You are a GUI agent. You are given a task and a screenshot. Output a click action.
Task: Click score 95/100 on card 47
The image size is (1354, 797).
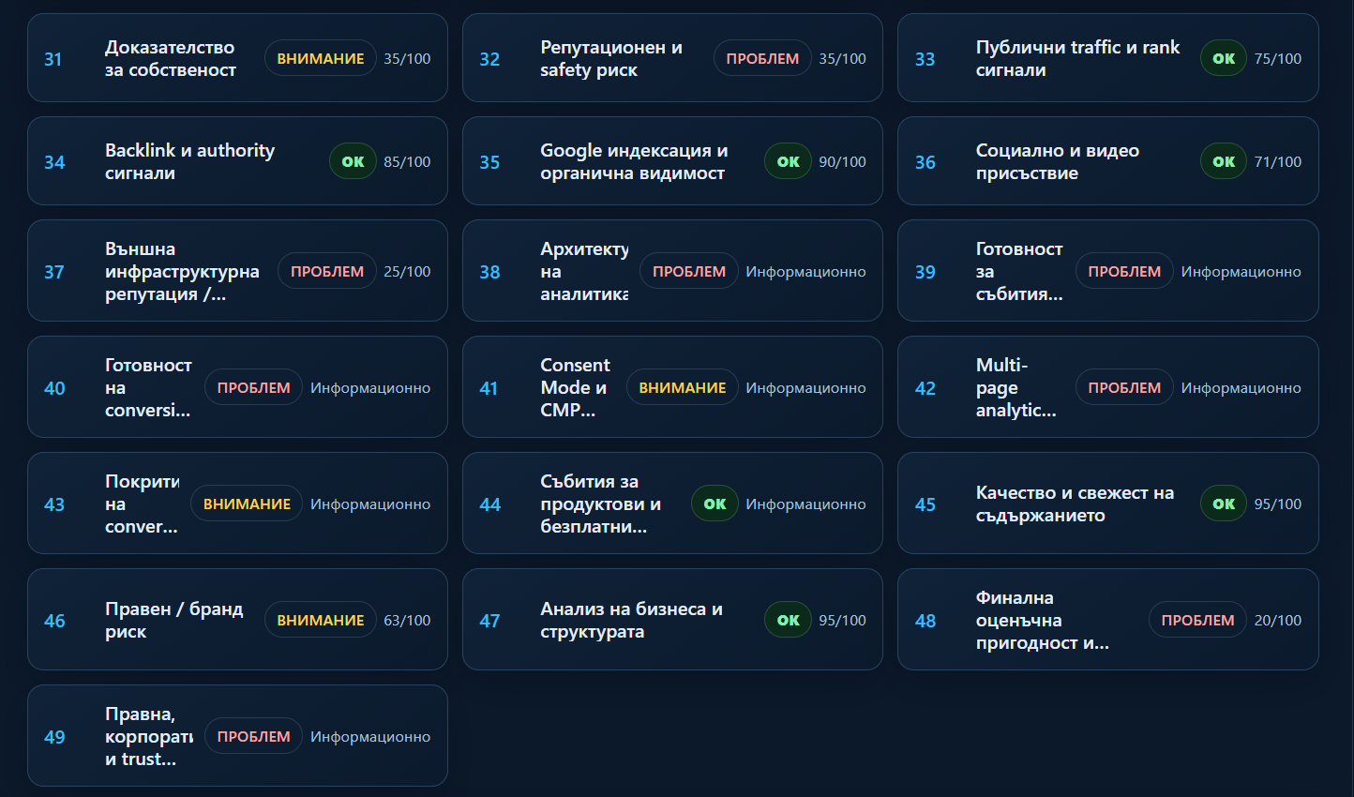coord(842,620)
